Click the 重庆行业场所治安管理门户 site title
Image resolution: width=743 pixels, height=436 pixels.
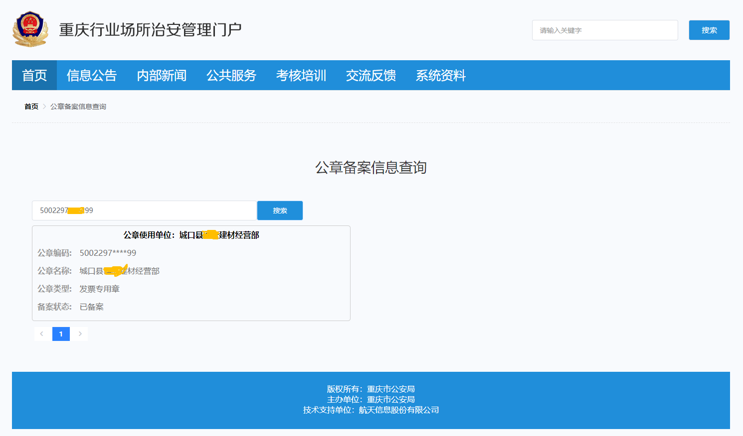(x=150, y=30)
